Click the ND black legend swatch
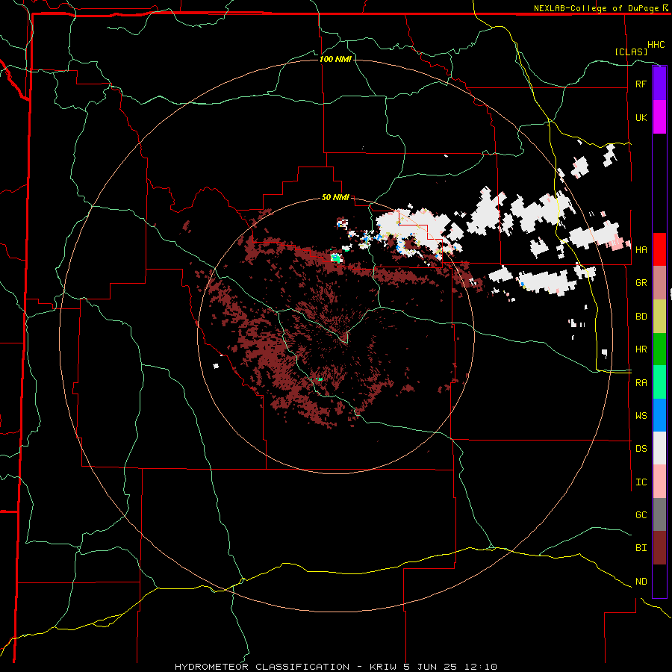This screenshot has height=672, width=672. point(659,581)
